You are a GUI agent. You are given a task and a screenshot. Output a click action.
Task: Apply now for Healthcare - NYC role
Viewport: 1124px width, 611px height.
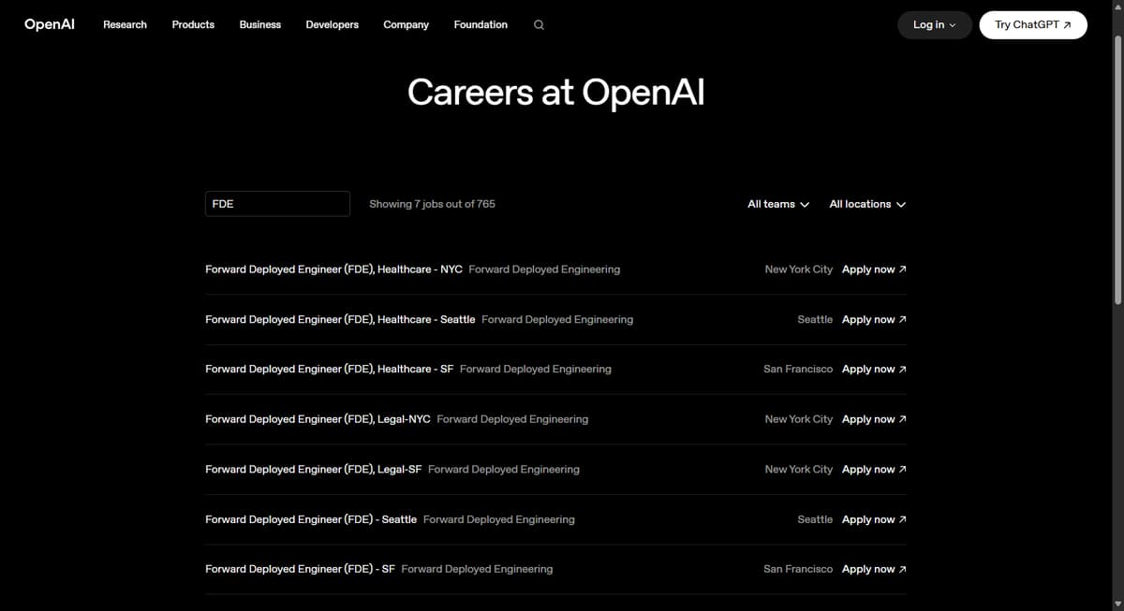coord(874,269)
